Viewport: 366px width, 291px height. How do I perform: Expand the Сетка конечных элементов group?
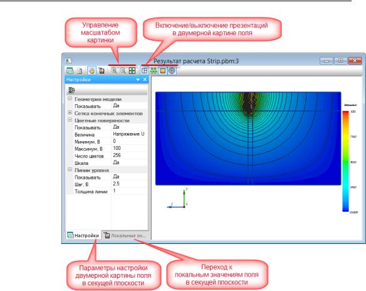[70, 113]
